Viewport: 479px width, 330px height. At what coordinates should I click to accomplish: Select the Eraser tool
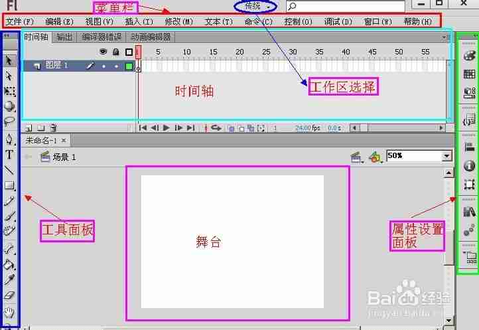pyautogui.click(x=9, y=295)
